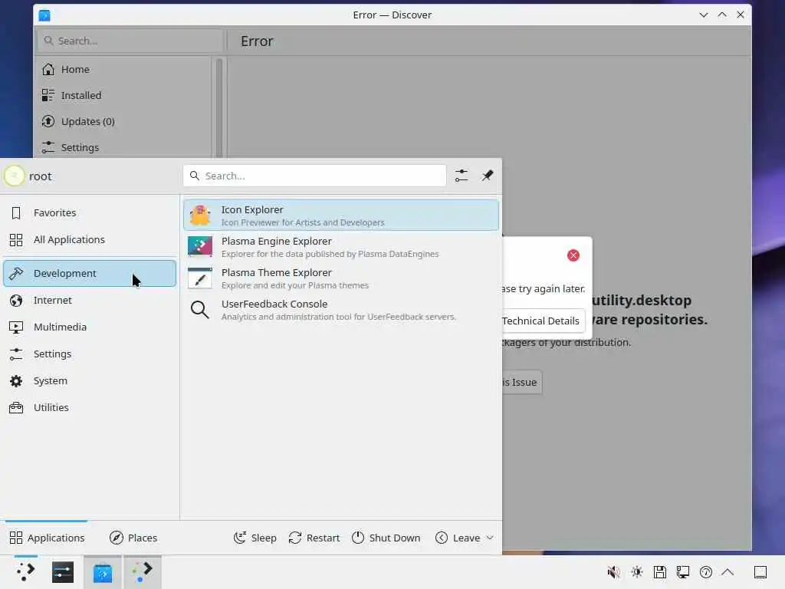Open Plasma Theme Explorer
This screenshot has height=589, width=785.
point(341,278)
